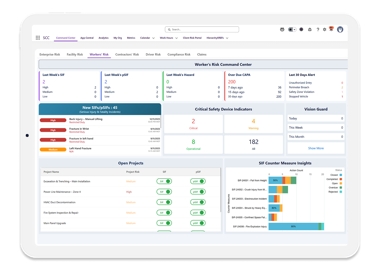Toggle pSIF for Power Line Maintenance project

click(x=198, y=192)
